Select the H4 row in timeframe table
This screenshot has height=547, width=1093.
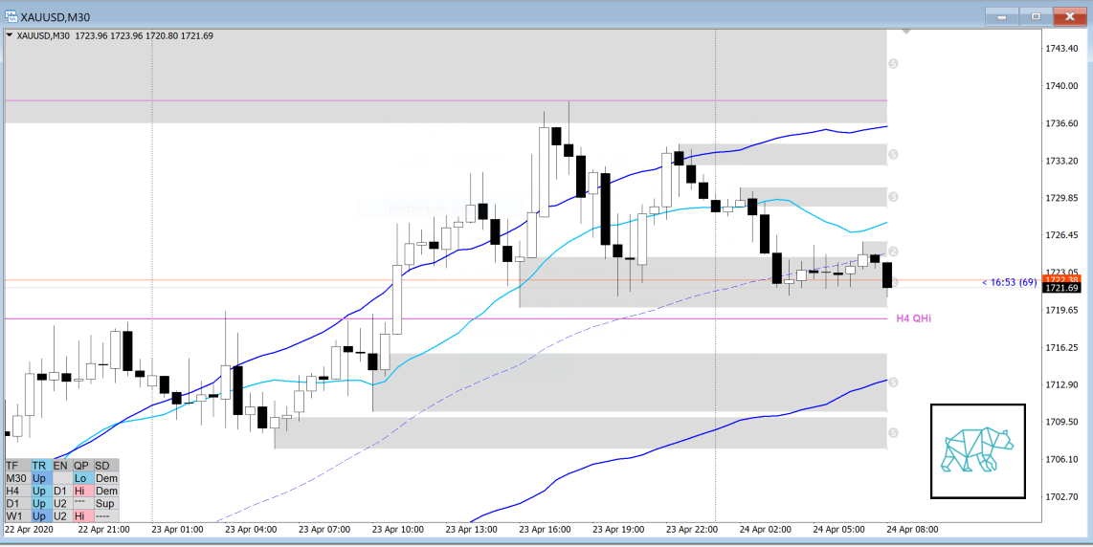pyautogui.click(x=16, y=491)
